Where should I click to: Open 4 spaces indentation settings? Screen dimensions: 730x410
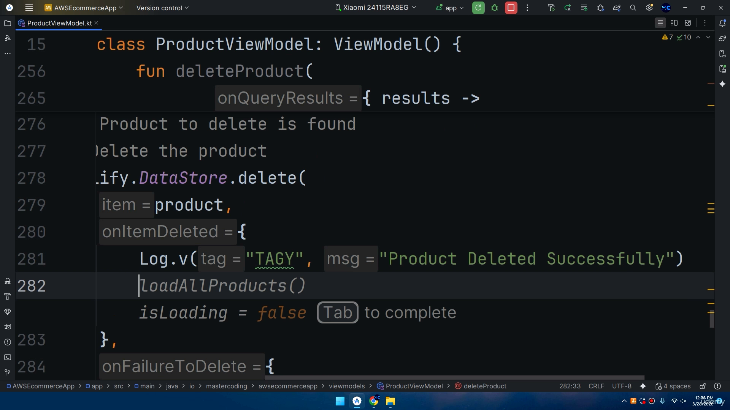[673, 386]
